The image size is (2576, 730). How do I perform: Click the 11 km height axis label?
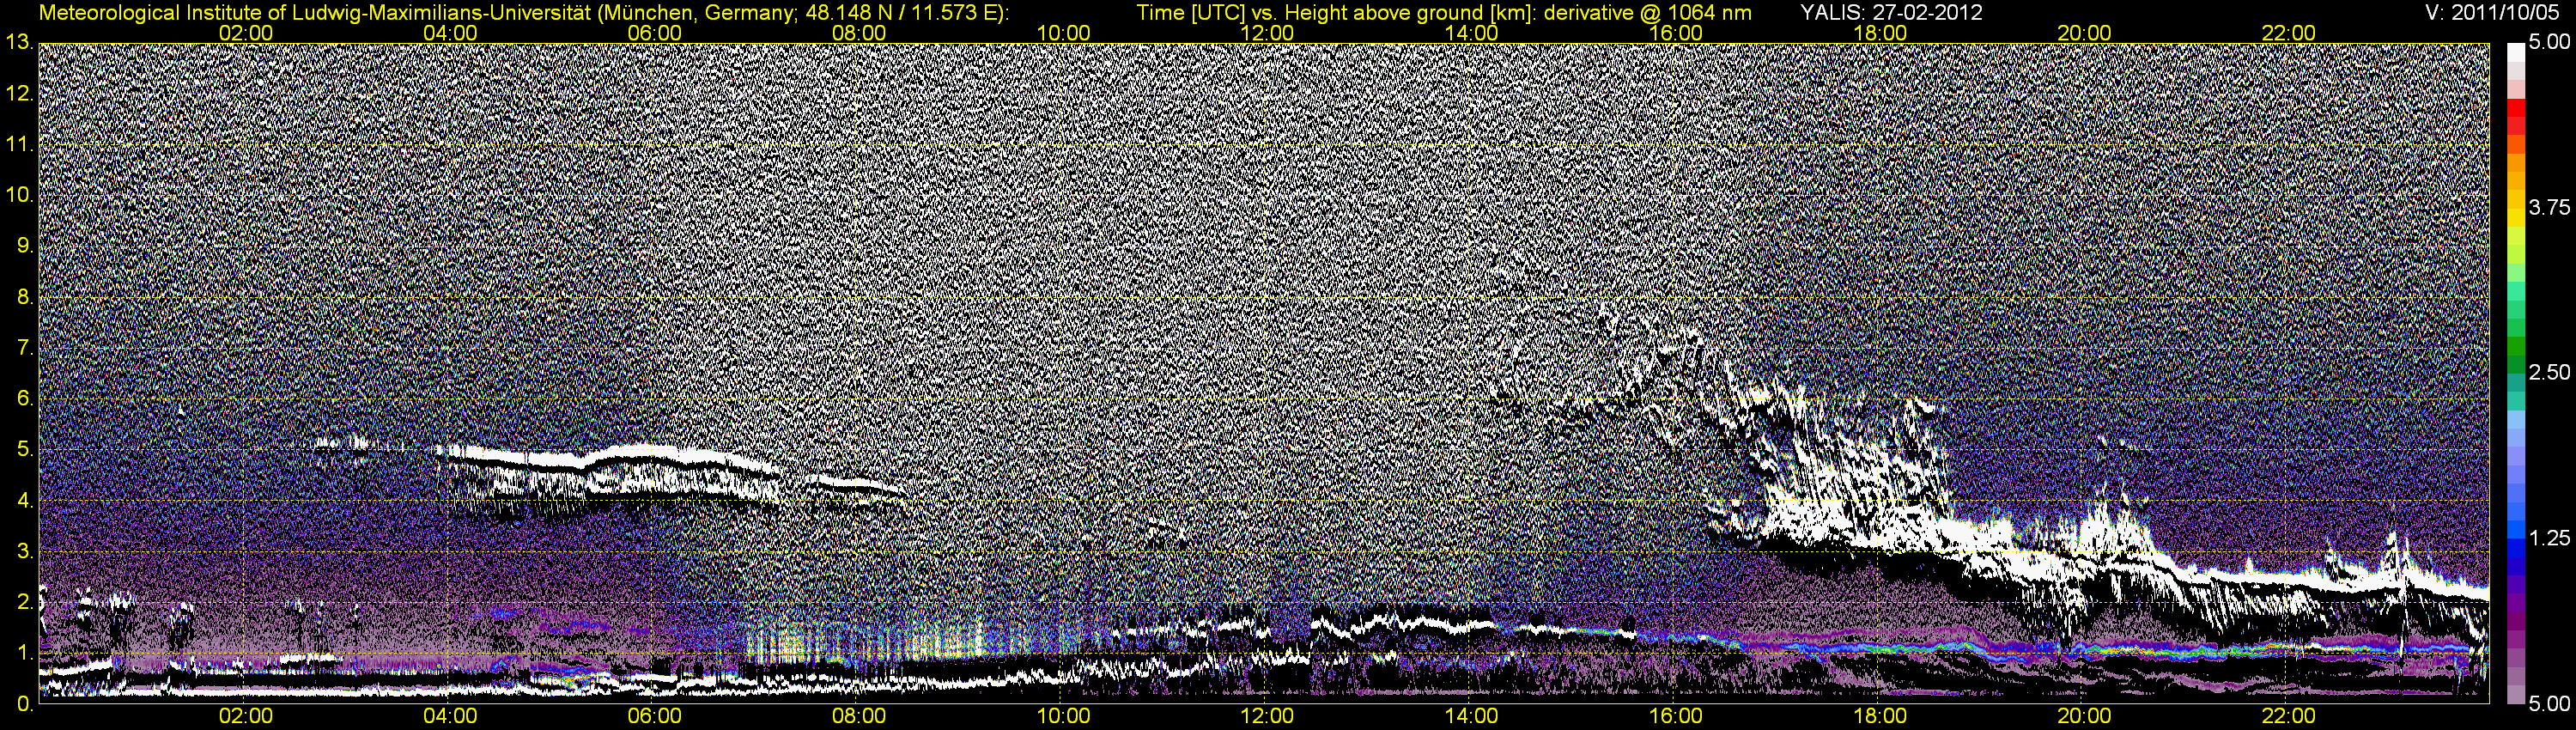pyautogui.click(x=19, y=145)
